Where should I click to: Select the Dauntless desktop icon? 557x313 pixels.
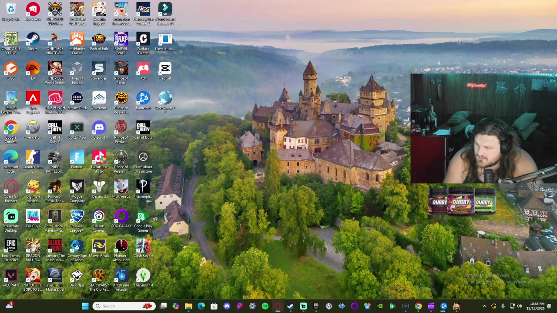(77, 278)
